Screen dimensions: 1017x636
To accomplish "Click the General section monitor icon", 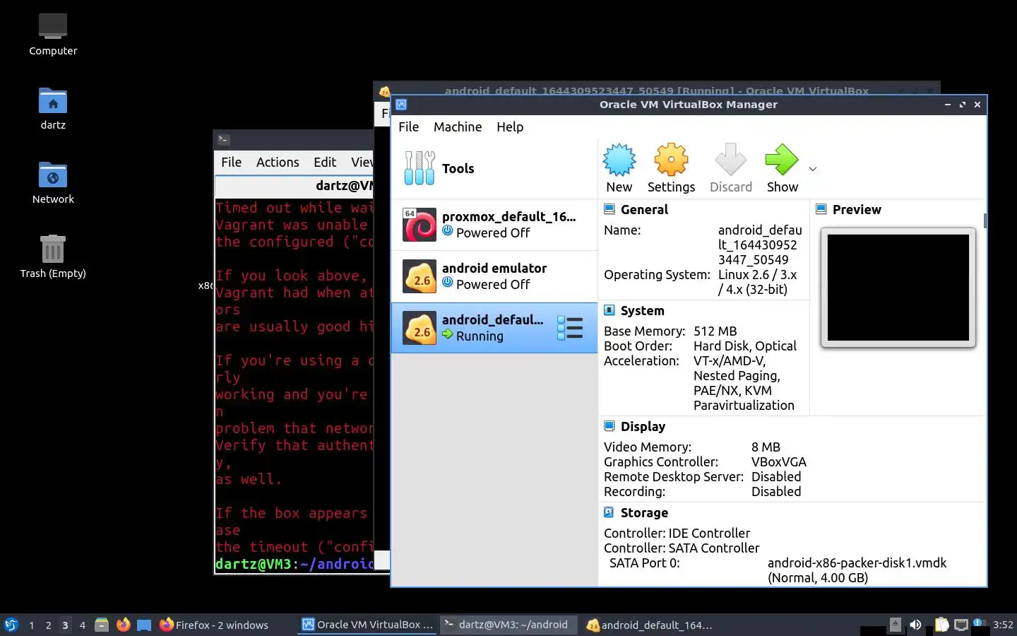I will pos(609,208).
